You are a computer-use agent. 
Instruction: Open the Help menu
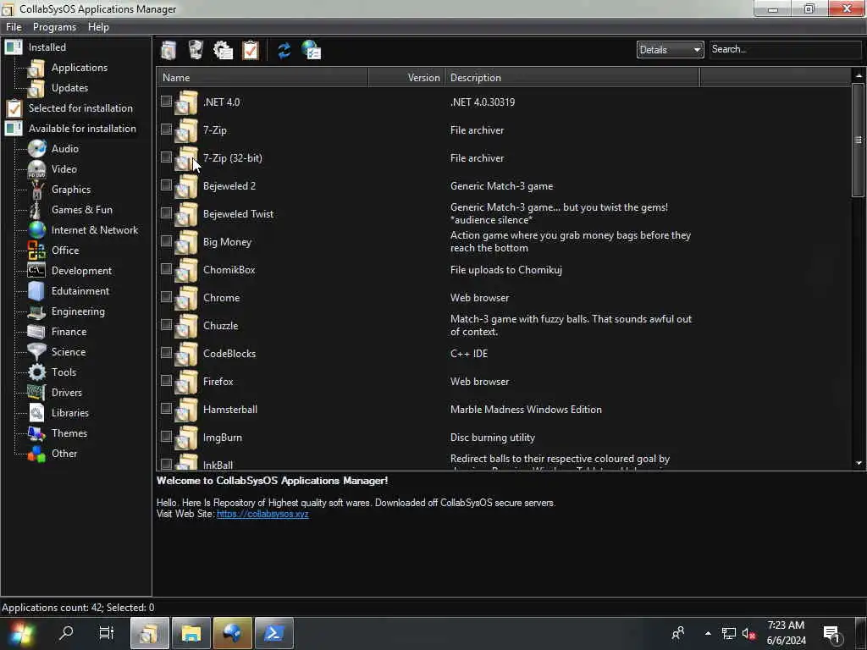(98, 27)
